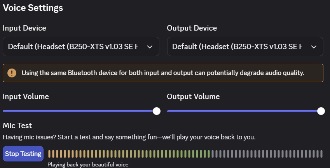Click the Output Volume slider handle
The image size is (330, 168).
click(321, 111)
